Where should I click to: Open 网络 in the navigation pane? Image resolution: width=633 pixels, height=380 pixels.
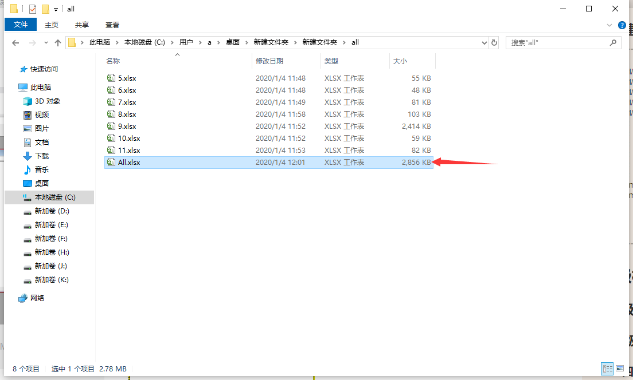(x=37, y=298)
